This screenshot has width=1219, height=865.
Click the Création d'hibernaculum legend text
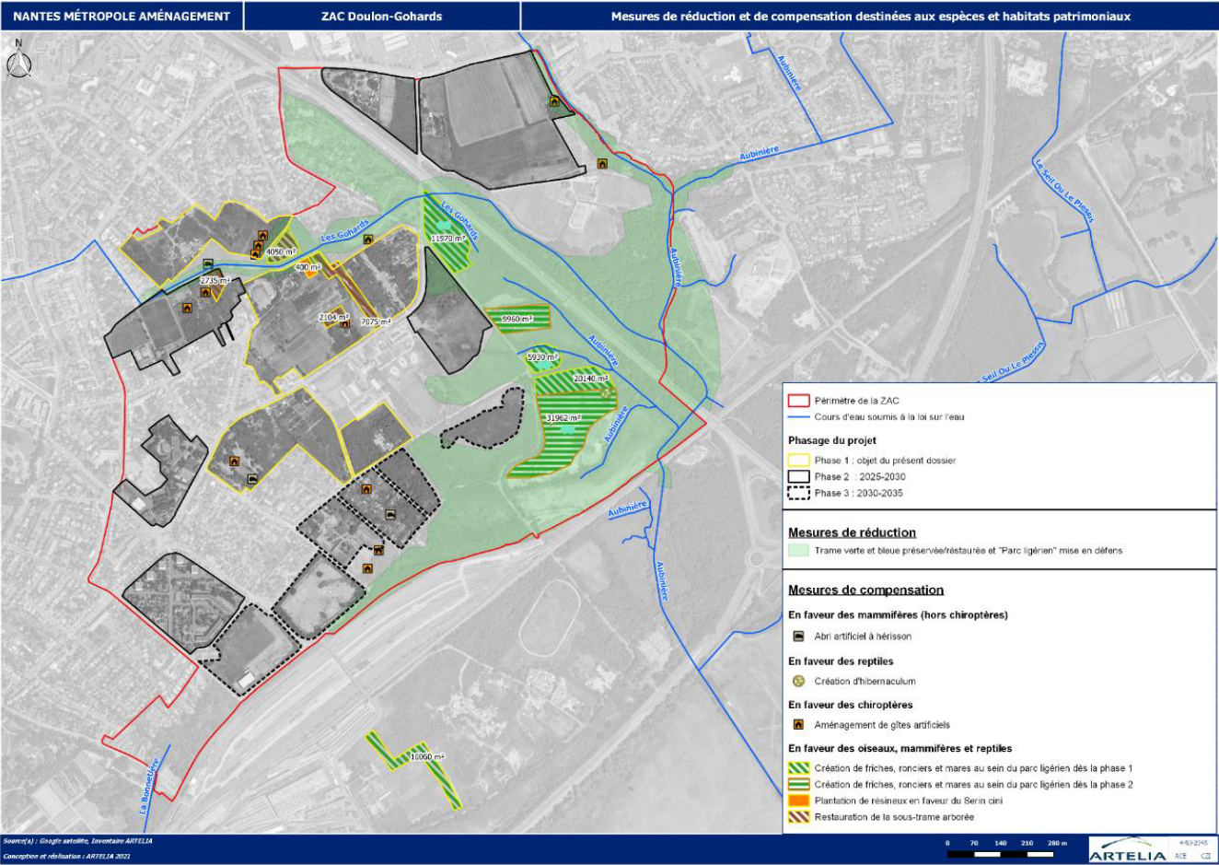tap(865, 682)
